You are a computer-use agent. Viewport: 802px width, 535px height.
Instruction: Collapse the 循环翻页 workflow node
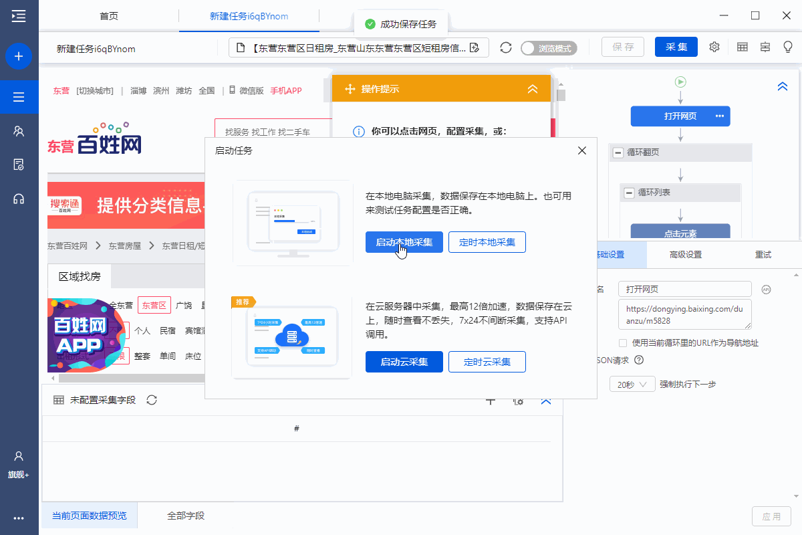click(x=618, y=152)
